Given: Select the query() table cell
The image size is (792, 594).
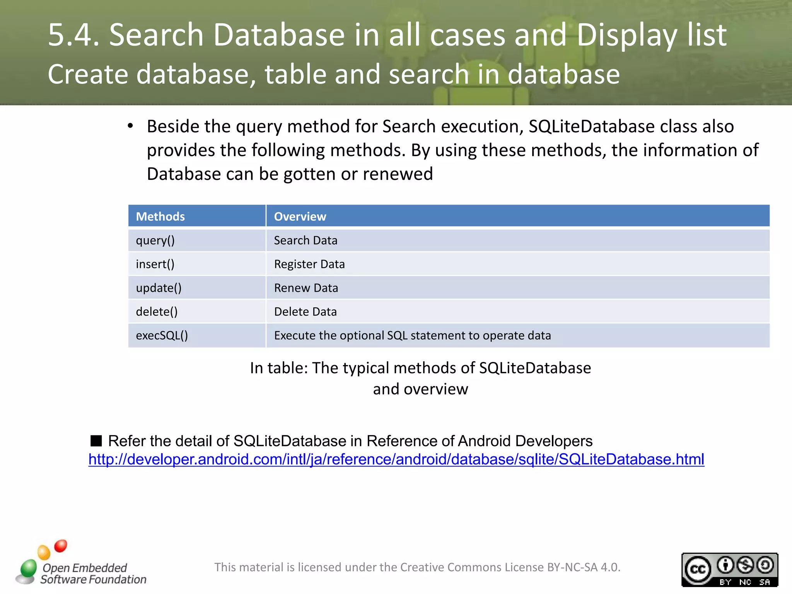Looking at the screenshot, I should point(197,240).
